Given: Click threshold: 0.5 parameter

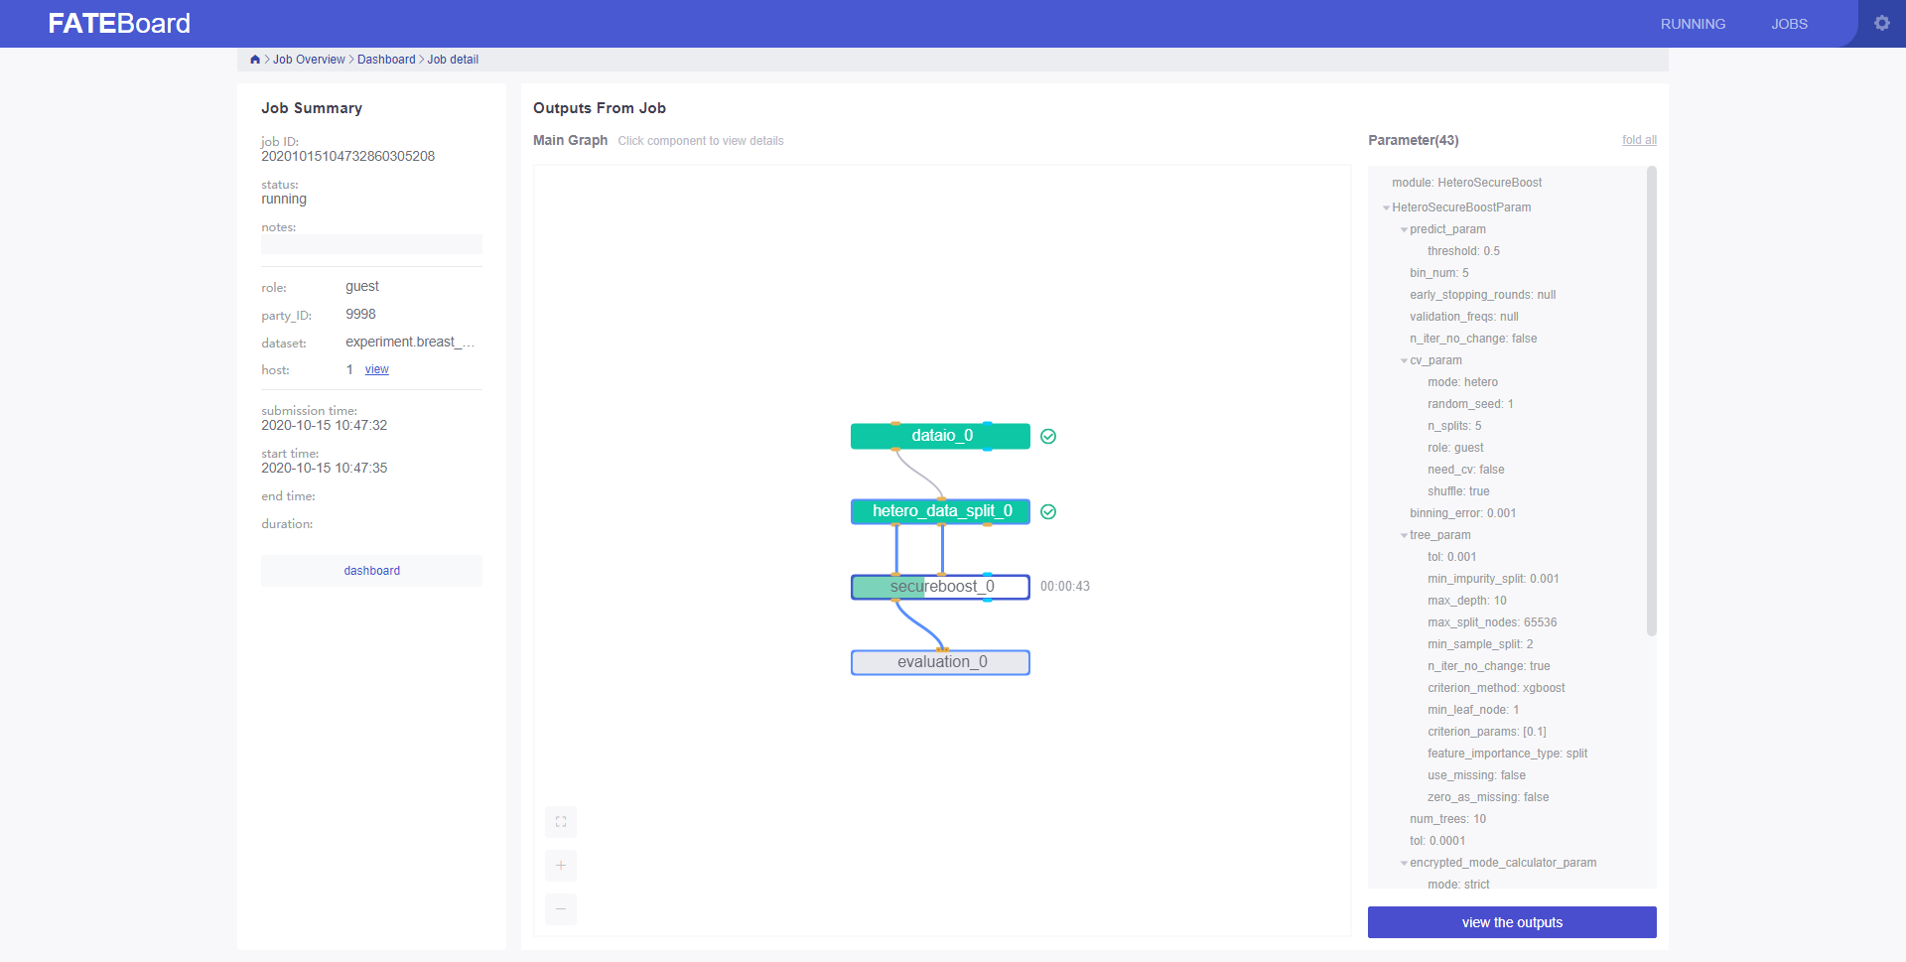Looking at the screenshot, I should pos(1463,251).
